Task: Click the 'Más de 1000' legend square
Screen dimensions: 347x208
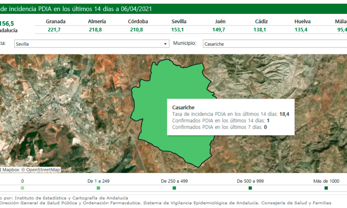Action: (x=326, y=188)
